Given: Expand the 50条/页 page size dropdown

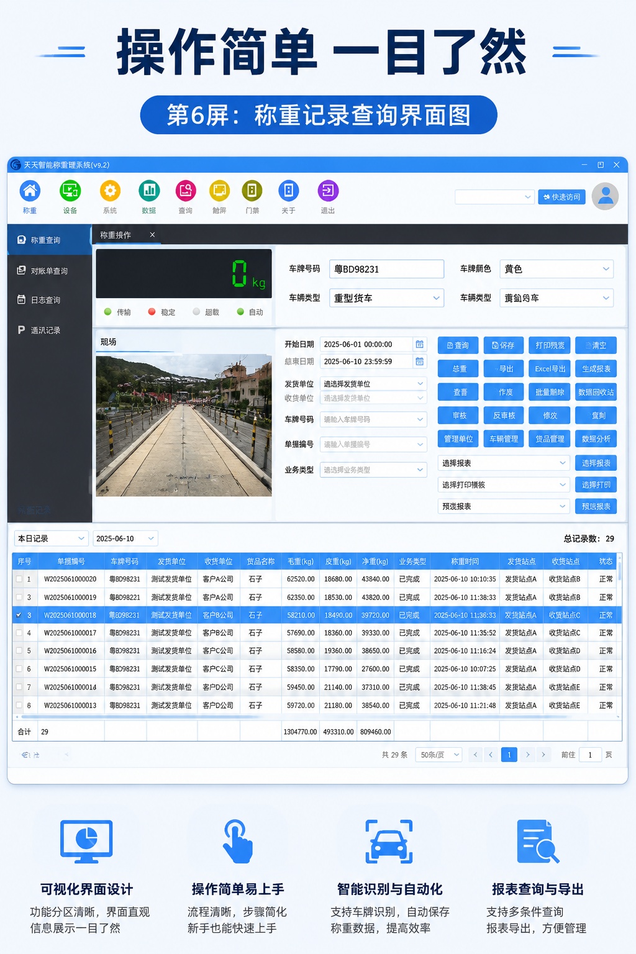Looking at the screenshot, I should tap(439, 755).
